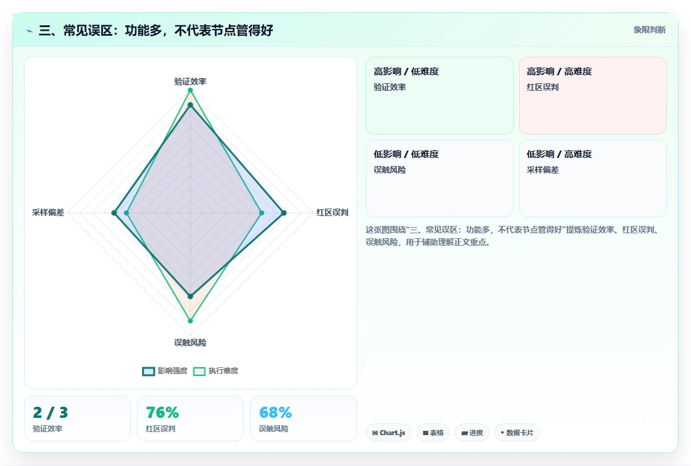The image size is (691, 466).
Task: Click the dark 影响强度 data point on the 误触风险 axis
Action: pos(191,297)
